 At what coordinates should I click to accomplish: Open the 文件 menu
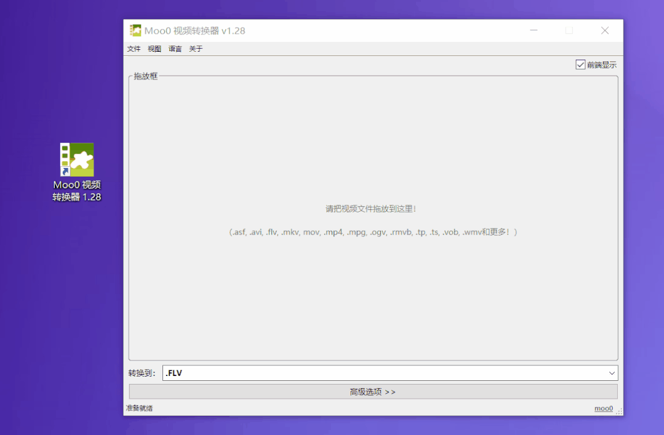pyautogui.click(x=134, y=49)
